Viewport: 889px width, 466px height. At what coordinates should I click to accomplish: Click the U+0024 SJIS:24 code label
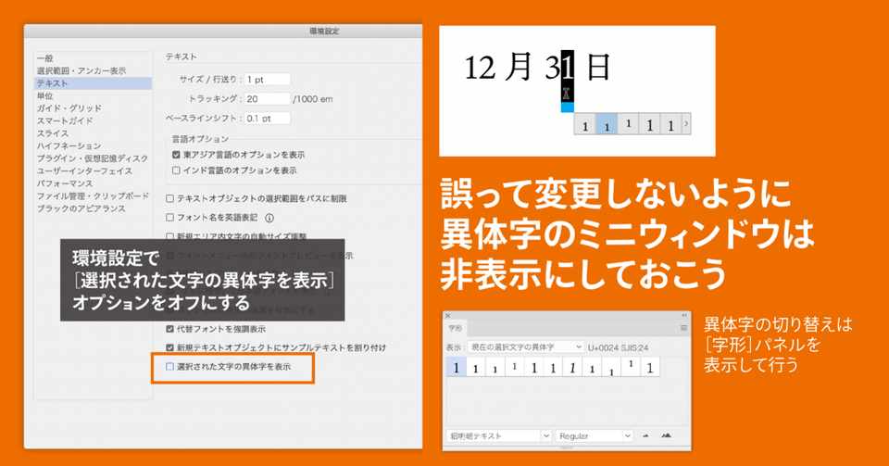[x=618, y=346]
